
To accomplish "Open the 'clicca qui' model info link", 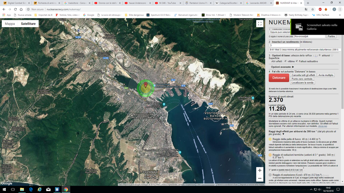I will click(322, 126).
